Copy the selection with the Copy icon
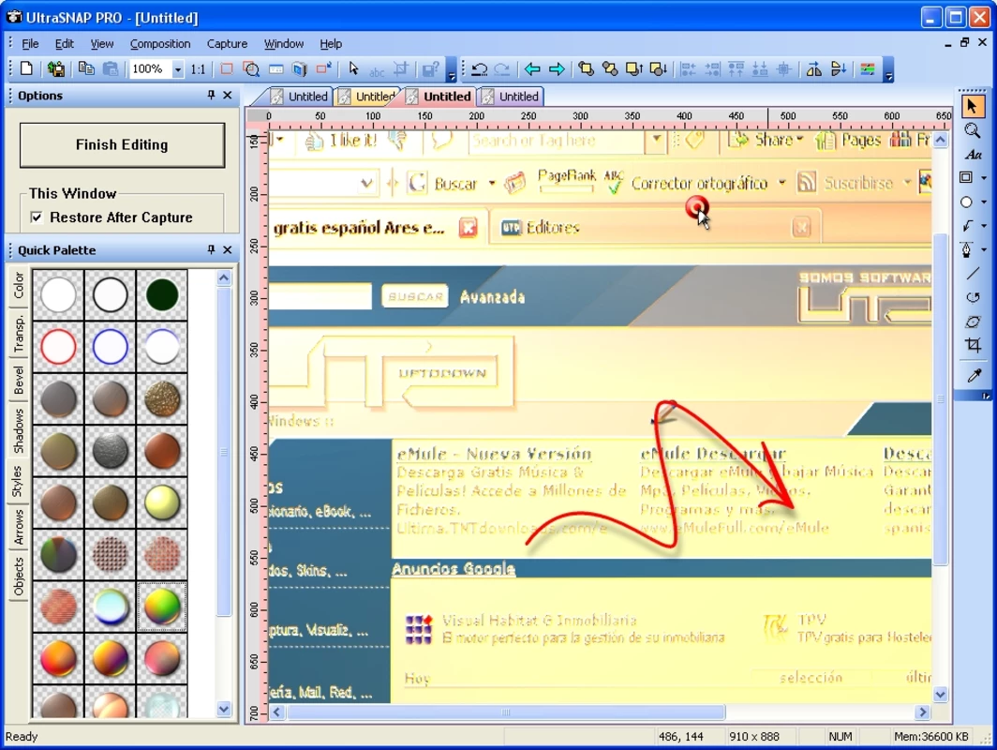This screenshot has width=997, height=750. 86,68
